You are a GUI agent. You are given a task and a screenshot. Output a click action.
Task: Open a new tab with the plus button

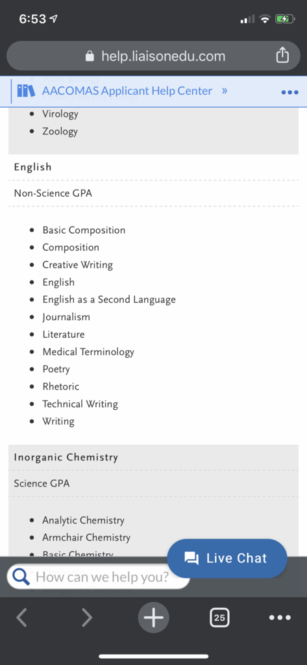point(153,618)
